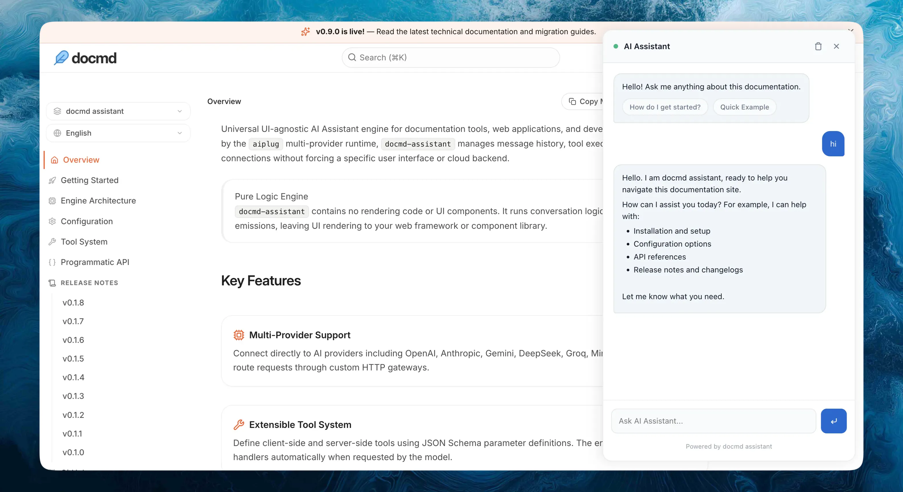Open the docmd assistant project dropdown

click(x=118, y=111)
